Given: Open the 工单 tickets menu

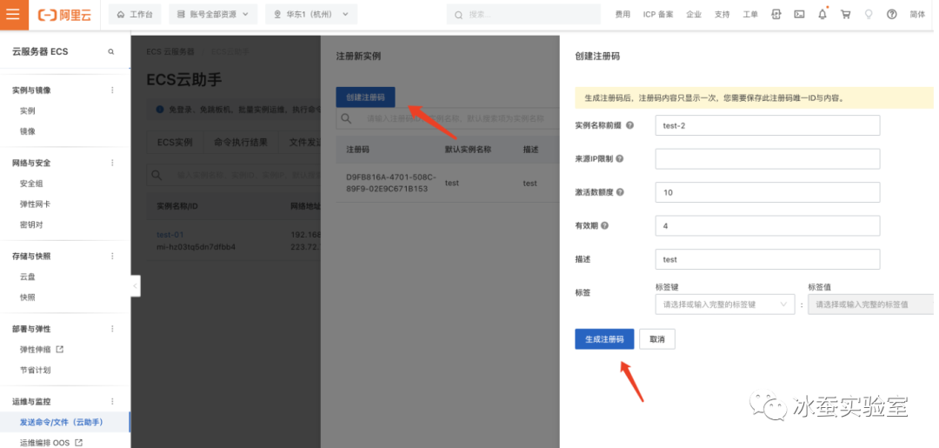Looking at the screenshot, I should (750, 15).
